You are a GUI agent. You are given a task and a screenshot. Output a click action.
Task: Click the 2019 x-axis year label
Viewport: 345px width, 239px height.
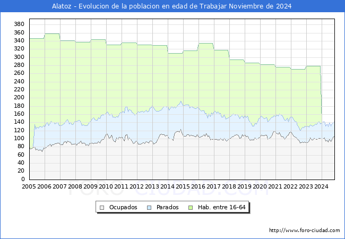coord(245,186)
